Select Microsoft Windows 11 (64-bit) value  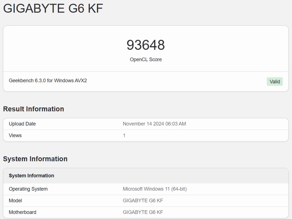click(x=155, y=189)
